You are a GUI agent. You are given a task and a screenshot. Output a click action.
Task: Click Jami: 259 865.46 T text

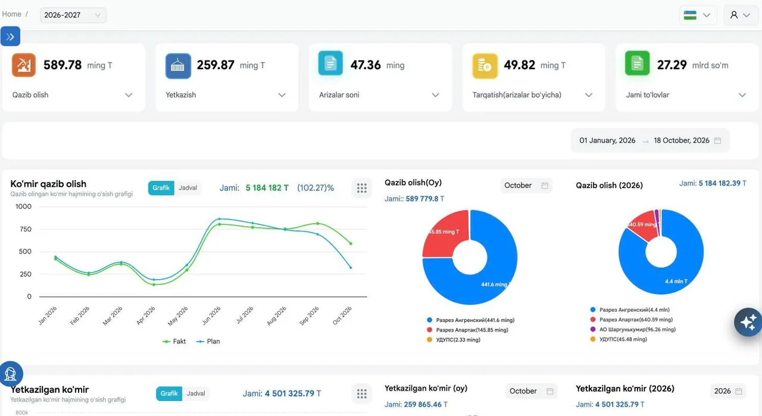point(416,405)
